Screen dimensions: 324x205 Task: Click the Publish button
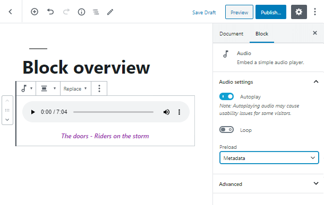(x=271, y=12)
